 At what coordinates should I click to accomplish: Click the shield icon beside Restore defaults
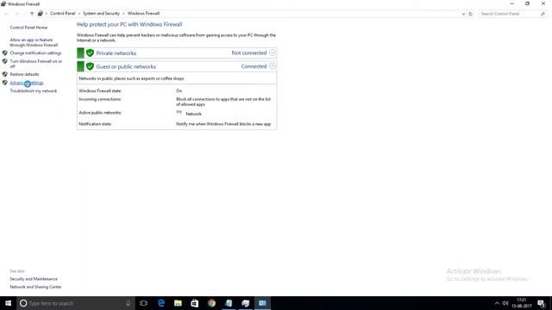pyautogui.click(x=5, y=74)
